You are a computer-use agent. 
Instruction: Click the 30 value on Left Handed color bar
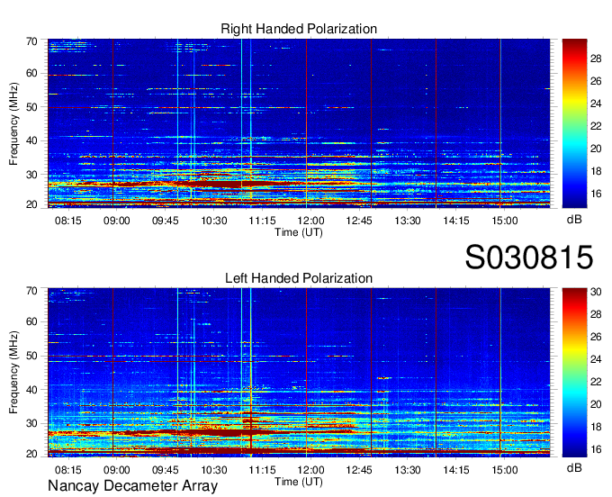(x=596, y=292)
